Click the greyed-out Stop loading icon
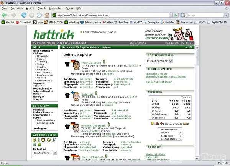Screen dimensions: 230x166 [31, 15]
